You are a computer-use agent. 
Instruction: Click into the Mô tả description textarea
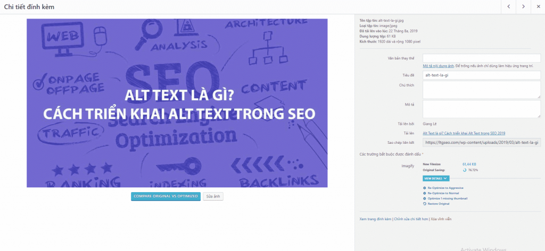pos(481,109)
